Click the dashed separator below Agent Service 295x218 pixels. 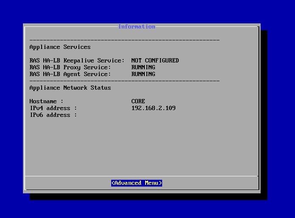pos(124,80)
